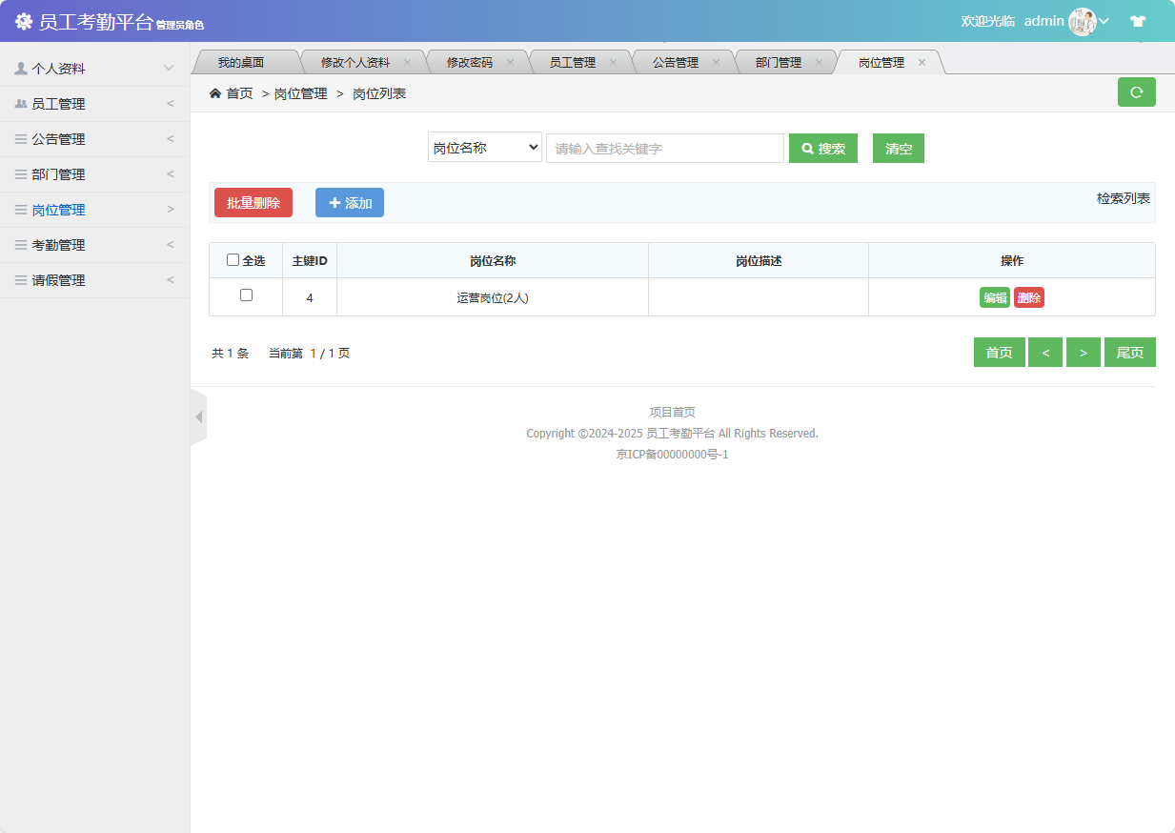Screen dimensions: 1175x833
Task: Click the magnifier icon inside 搜索 button
Action: [807, 148]
